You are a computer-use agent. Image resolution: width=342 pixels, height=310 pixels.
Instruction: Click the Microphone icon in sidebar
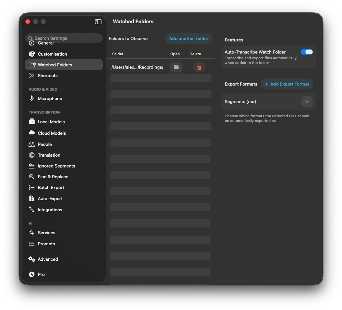point(32,98)
